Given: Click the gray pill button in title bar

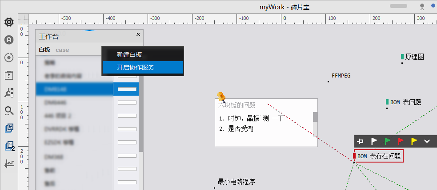Looking at the screenshot, I should coord(398,6).
